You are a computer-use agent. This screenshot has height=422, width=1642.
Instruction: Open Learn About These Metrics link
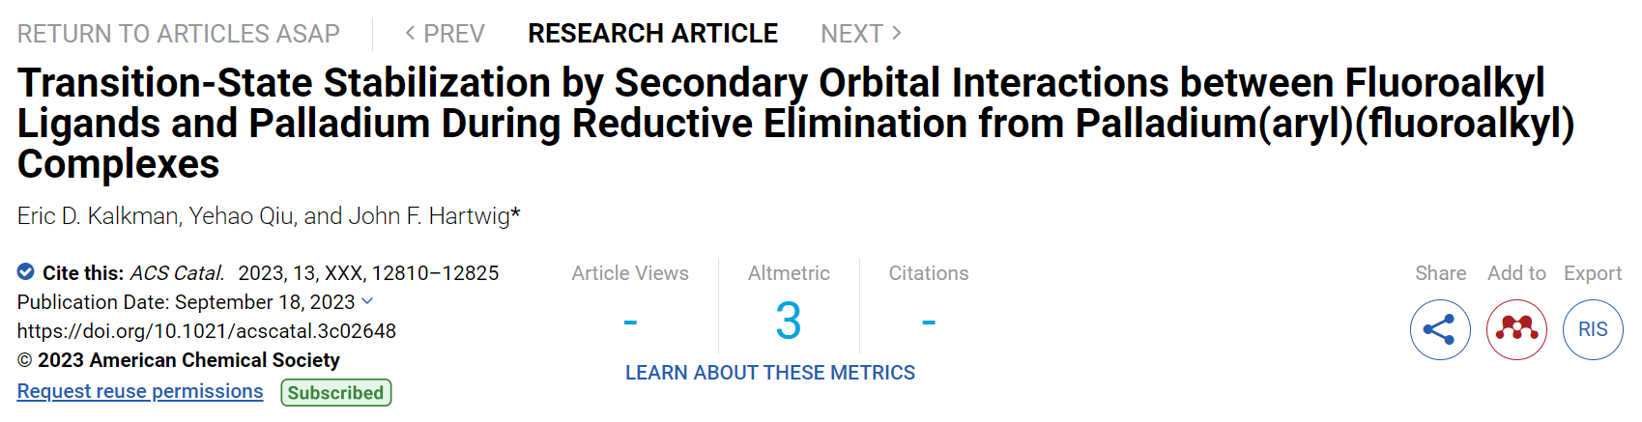(770, 373)
